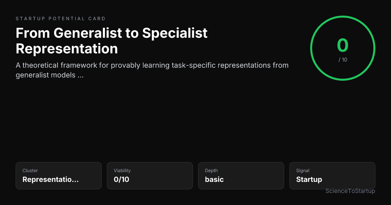Click the "Viability" field label

(122, 171)
